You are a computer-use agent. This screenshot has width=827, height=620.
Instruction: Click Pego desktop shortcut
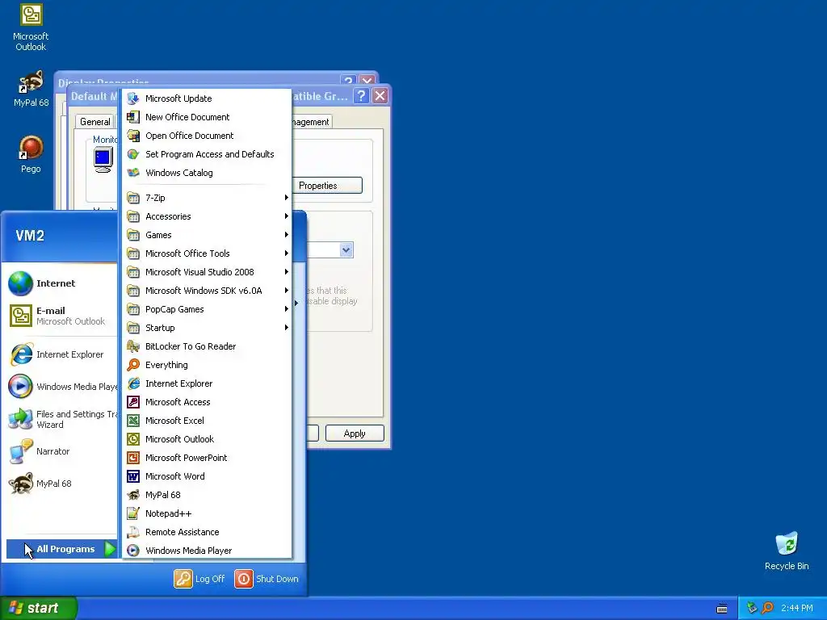(31, 154)
